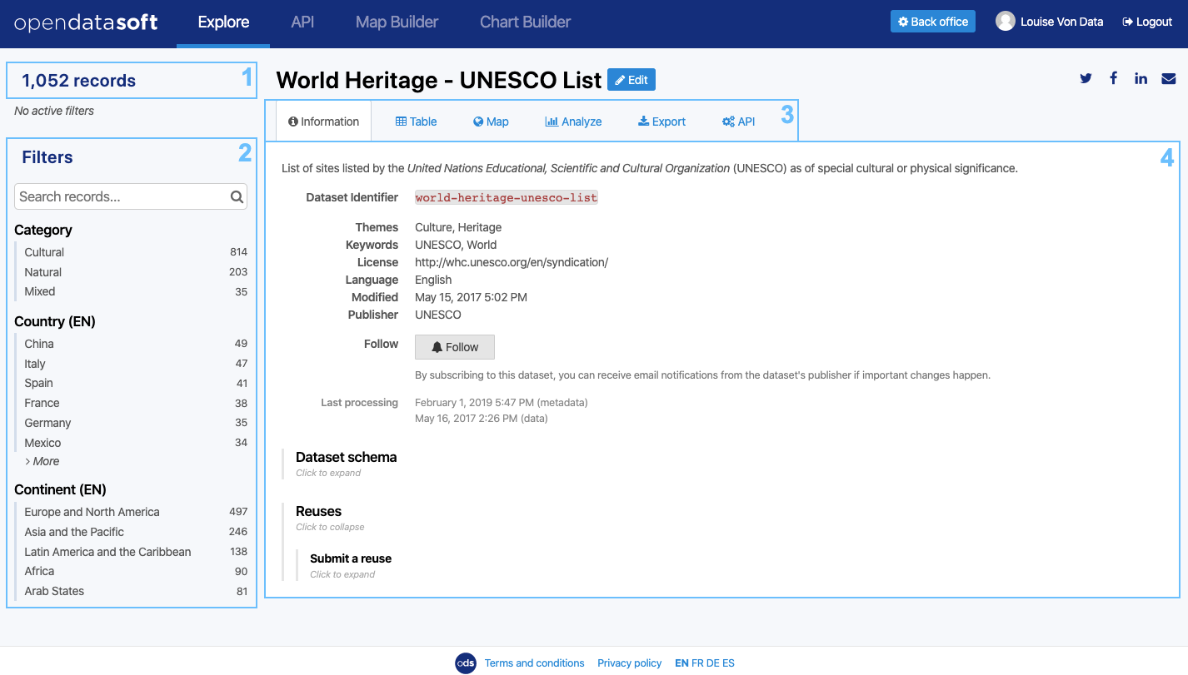Image resolution: width=1188 pixels, height=675 pixels.
Task: Enable the Africa continent filter
Action: pyautogui.click(x=39, y=571)
